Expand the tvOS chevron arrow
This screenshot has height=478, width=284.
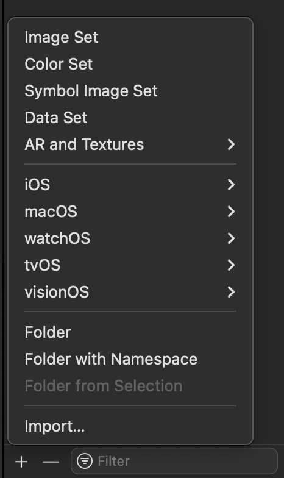click(232, 265)
